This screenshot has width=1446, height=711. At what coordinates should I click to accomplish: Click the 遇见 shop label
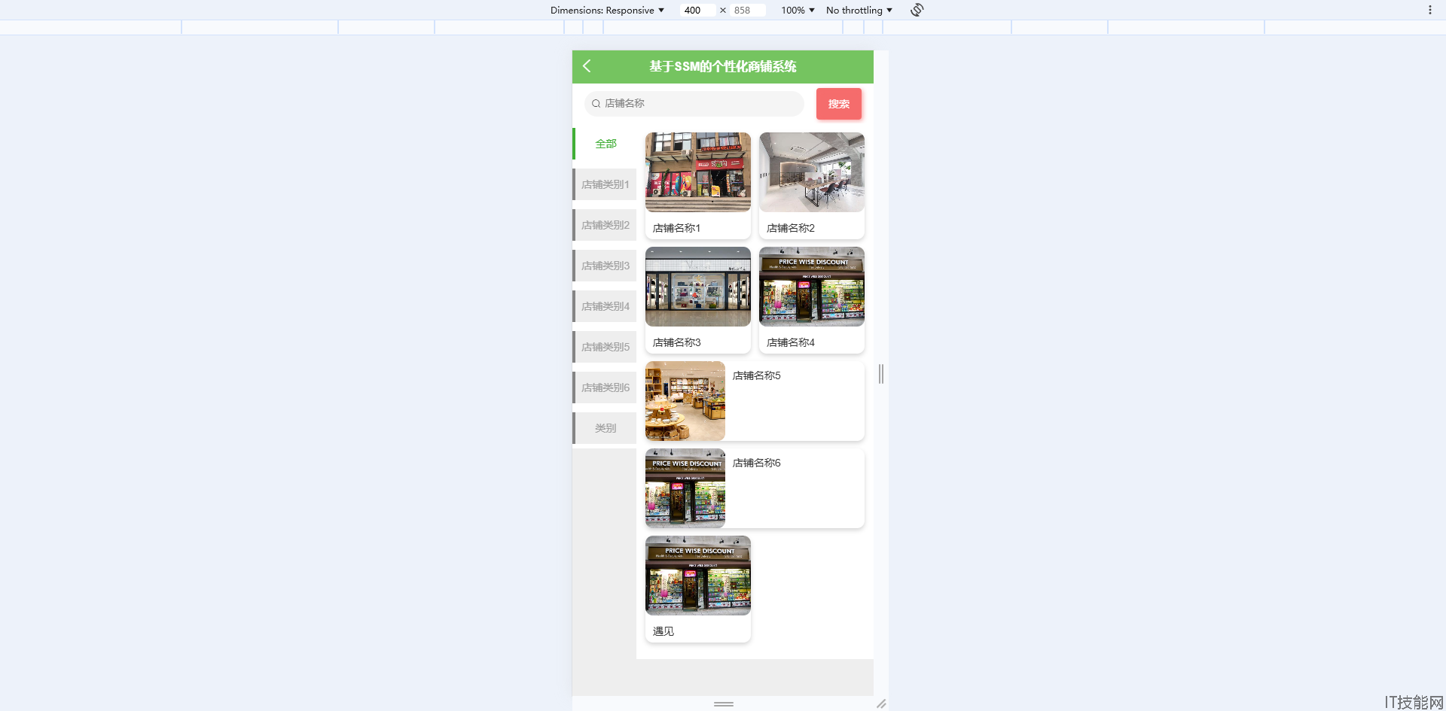tap(663, 631)
